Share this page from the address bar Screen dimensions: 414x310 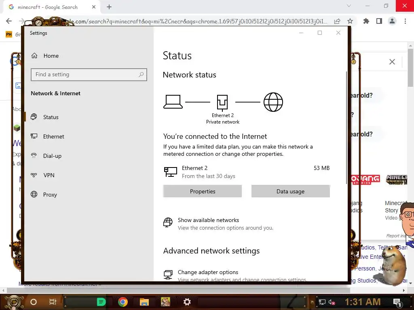pyautogui.click(x=337, y=21)
